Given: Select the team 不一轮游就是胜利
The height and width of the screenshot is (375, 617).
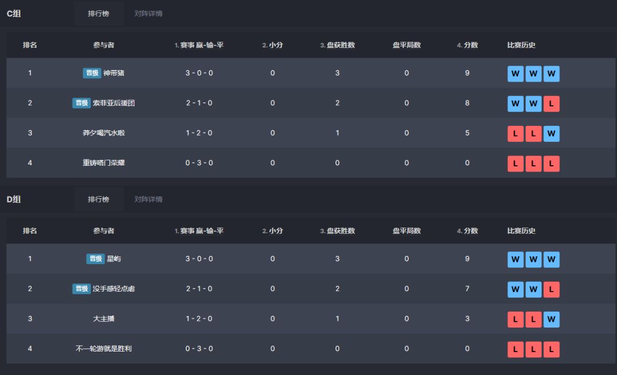Looking at the screenshot, I should (x=103, y=348).
